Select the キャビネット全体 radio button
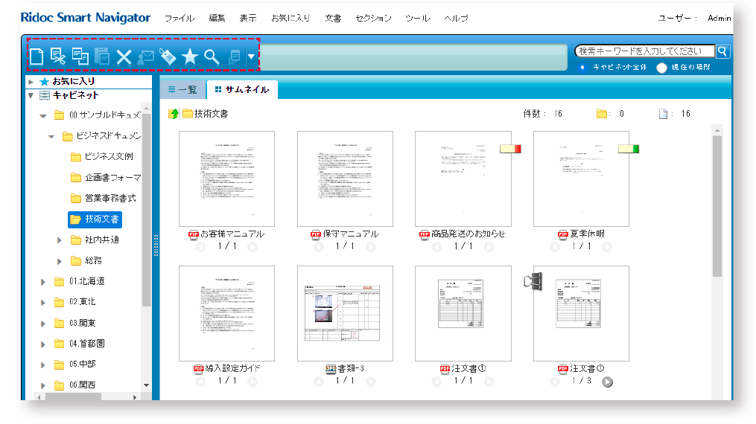 point(582,67)
